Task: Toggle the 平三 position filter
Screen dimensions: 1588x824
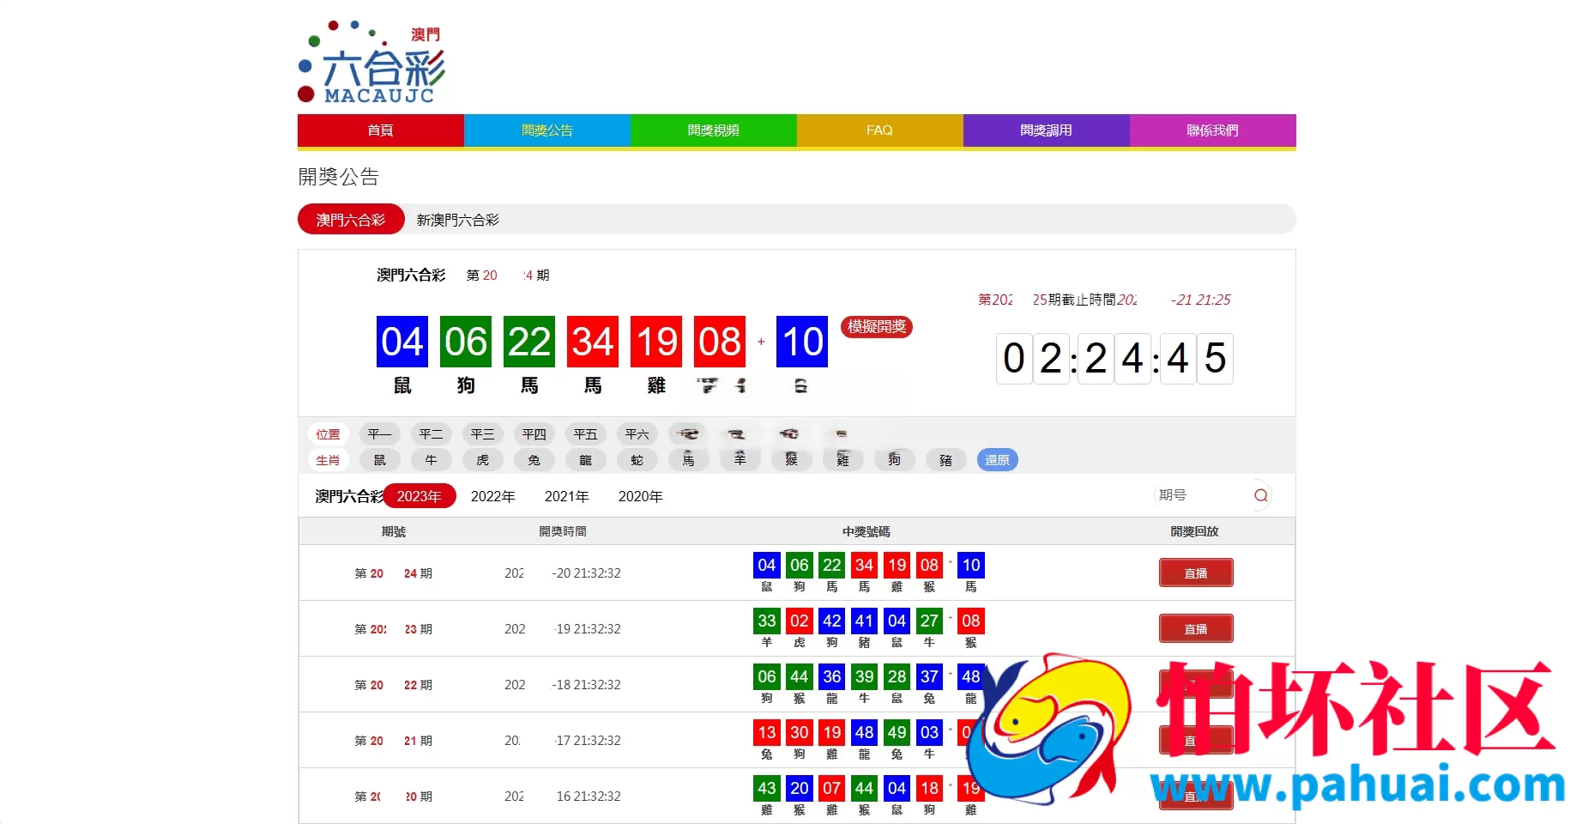Action: [x=482, y=434]
